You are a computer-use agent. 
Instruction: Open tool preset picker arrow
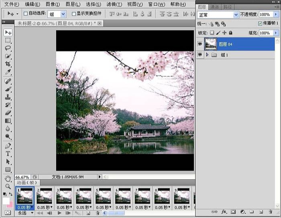tap(17, 14)
